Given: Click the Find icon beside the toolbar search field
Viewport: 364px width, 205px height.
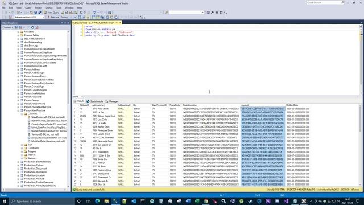Looking at the screenshot, I should pyautogui.click(x=167, y=13).
